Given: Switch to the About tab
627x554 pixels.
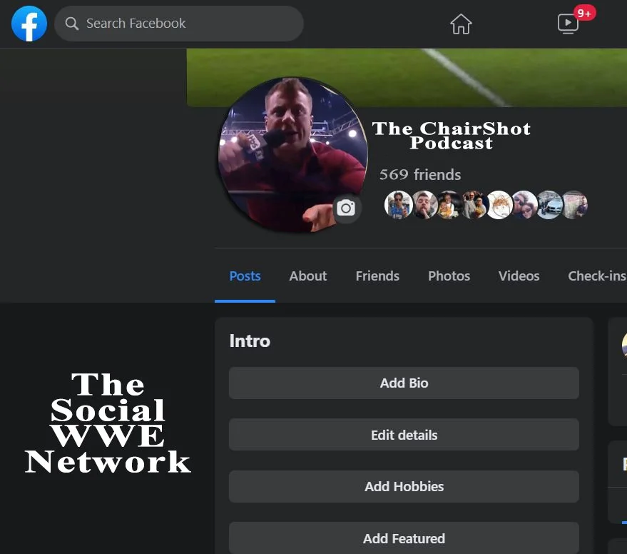Looking at the screenshot, I should pyautogui.click(x=308, y=276).
